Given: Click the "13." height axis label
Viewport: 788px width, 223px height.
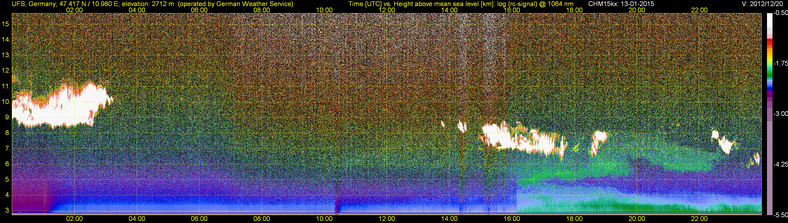Looking at the screenshot, I should (6, 55).
